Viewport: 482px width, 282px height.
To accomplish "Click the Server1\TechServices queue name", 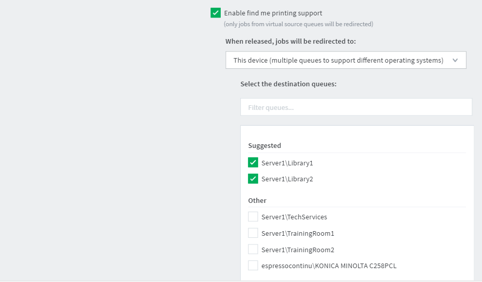I will coord(294,217).
